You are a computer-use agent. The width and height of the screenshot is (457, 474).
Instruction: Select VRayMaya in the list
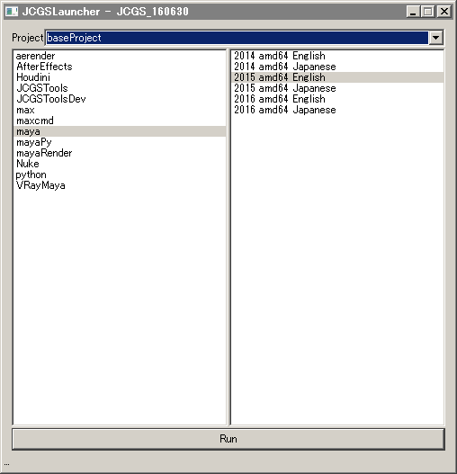[x=120, y=185]
